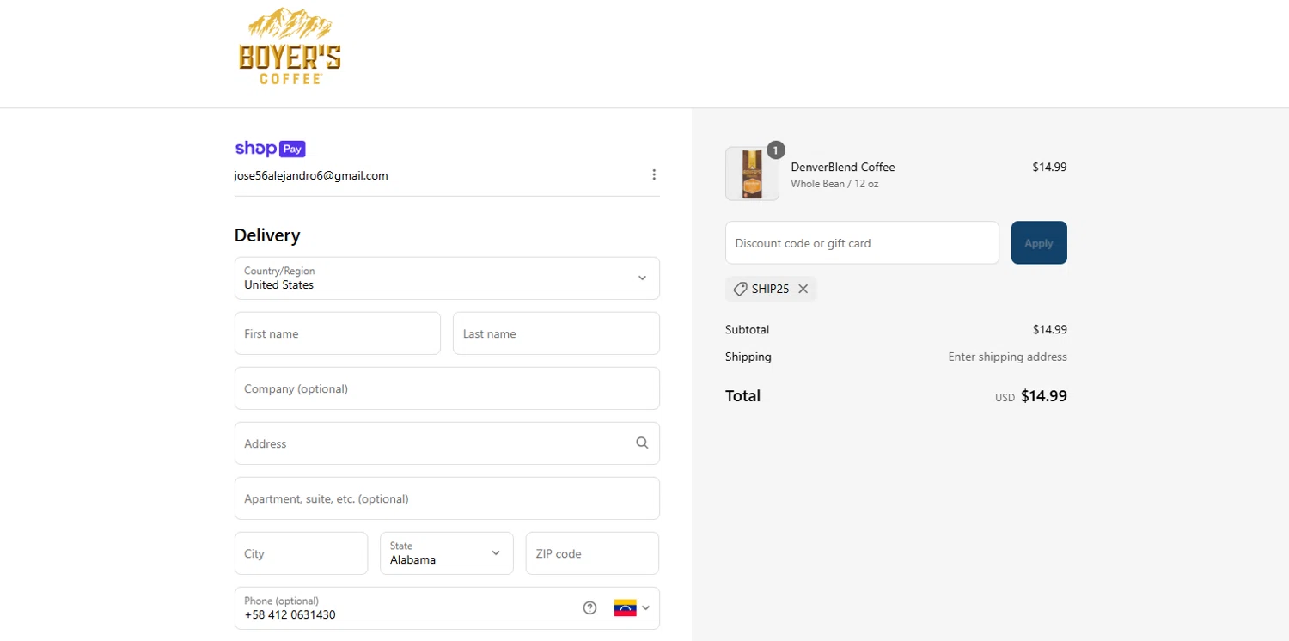
Task: Click the City field
Action: pyautogui.click(x=301, y=553)
